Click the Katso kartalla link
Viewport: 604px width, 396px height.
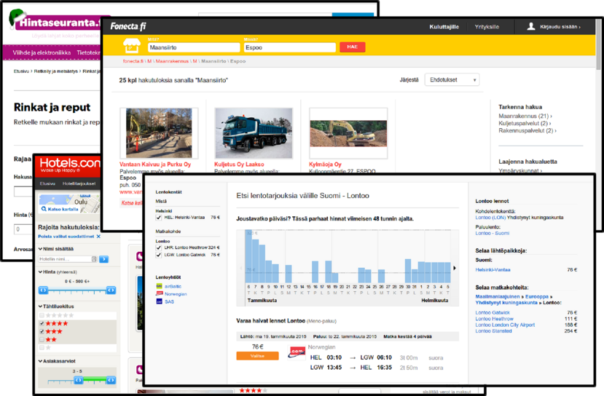tap(63, 209)
